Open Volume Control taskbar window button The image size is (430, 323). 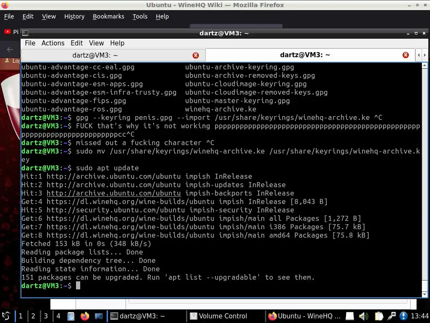tap(225, 316)
